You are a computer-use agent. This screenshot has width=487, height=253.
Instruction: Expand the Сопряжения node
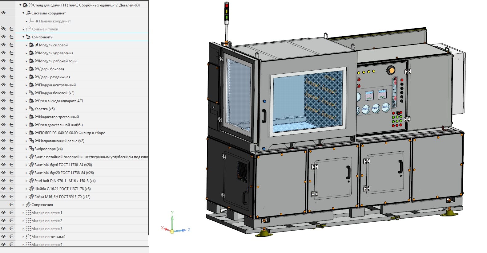tap(23, 205)
